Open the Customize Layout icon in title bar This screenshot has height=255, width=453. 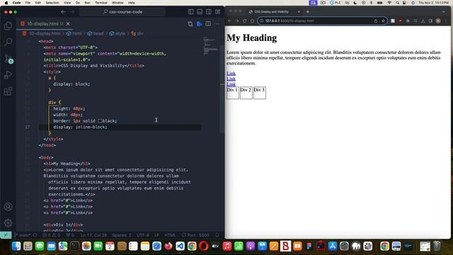click(x=217, y=12)
